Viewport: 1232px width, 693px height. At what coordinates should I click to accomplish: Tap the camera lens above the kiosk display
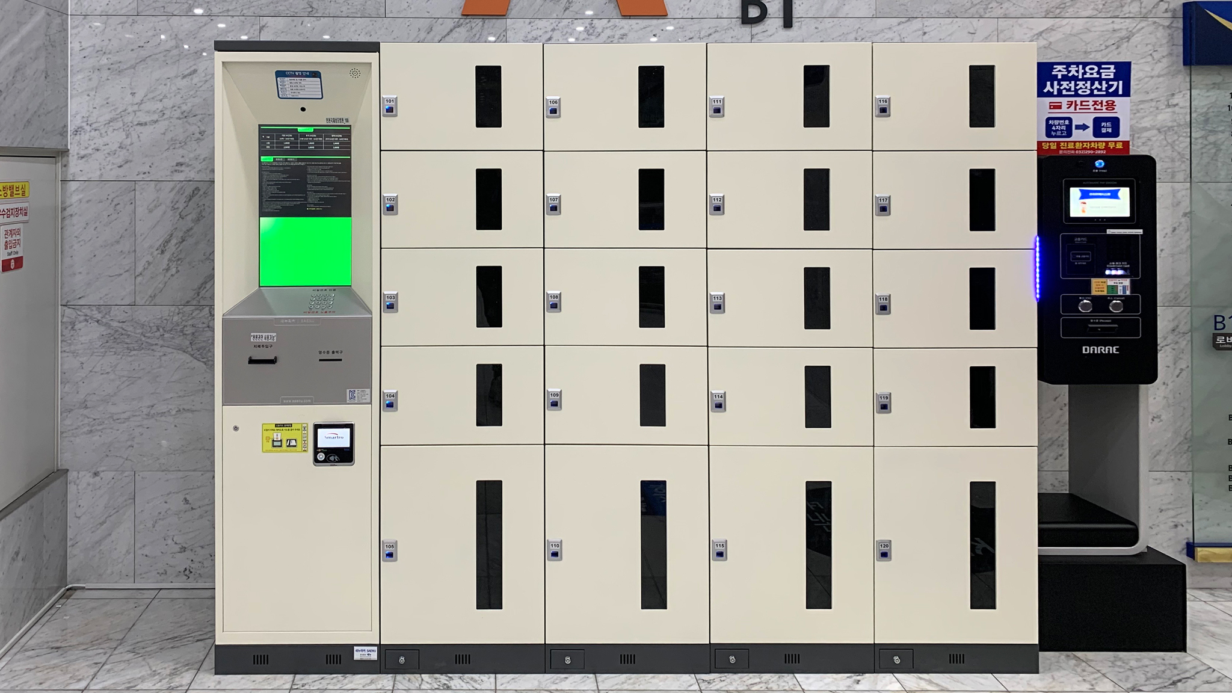303,109
